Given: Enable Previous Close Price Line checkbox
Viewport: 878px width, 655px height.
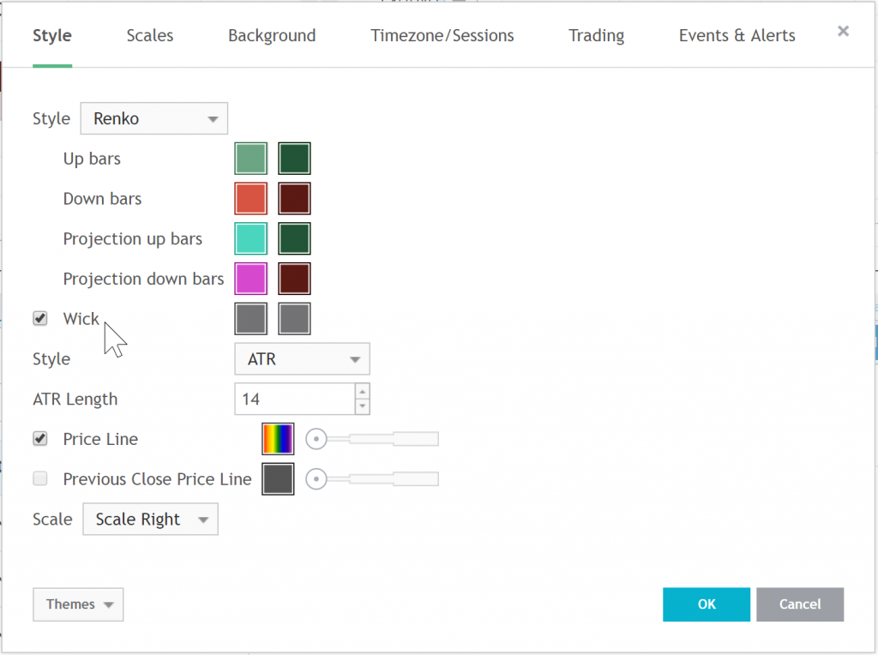Looking at the screenshot, I should coord(40,478).
